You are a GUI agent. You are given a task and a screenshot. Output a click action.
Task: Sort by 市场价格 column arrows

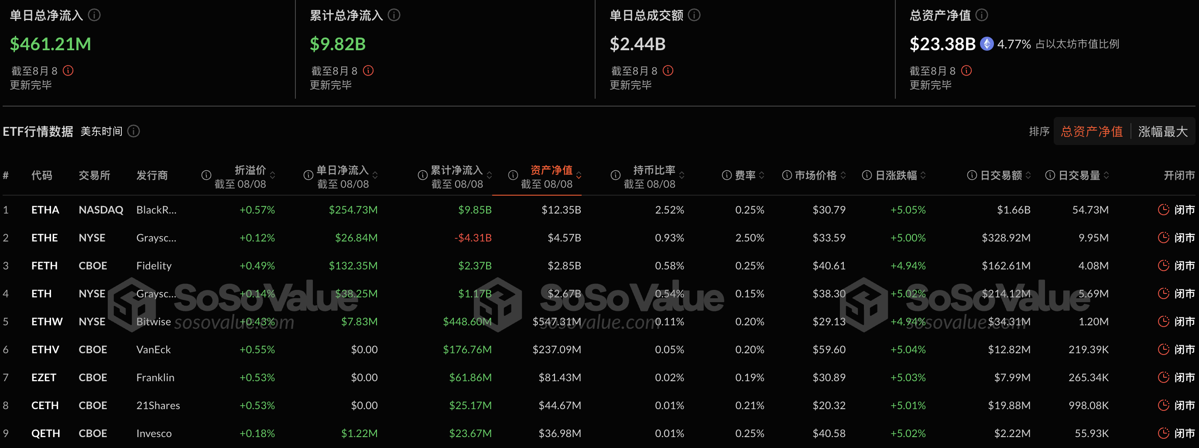tap(843, 176)
